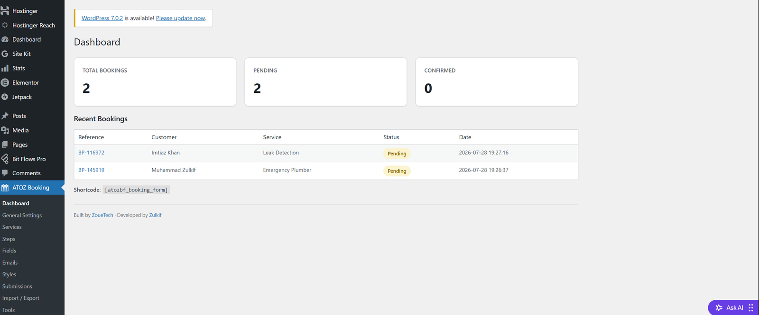
Task: Click the date 2026-07-28 19:27:16
Action: point(483,153)
